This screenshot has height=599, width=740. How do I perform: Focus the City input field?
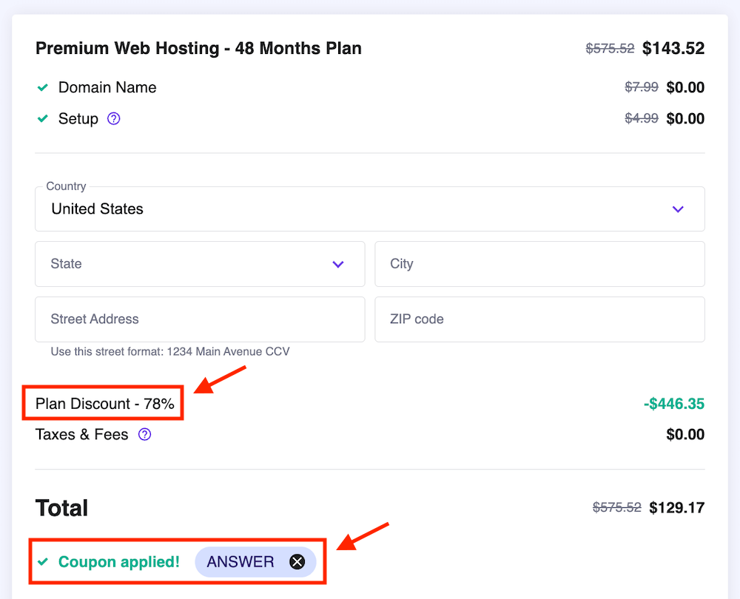coord(539,264)
